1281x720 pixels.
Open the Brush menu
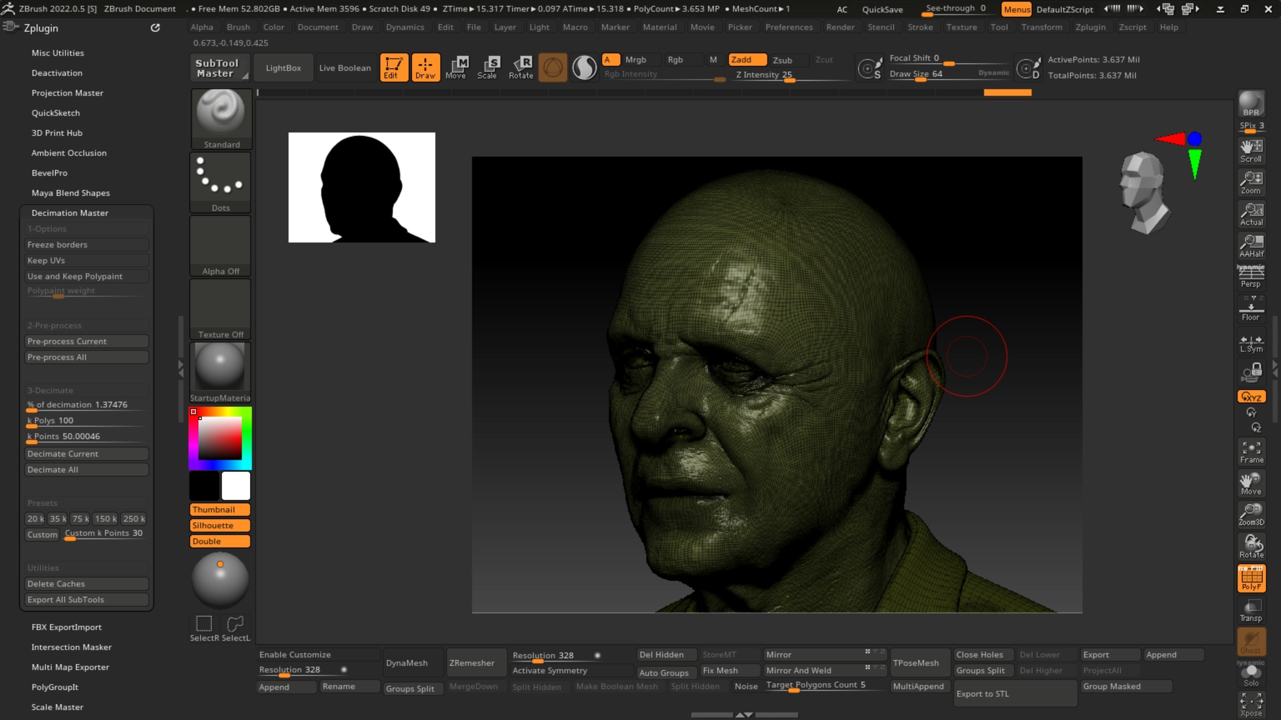pos(238,27)
